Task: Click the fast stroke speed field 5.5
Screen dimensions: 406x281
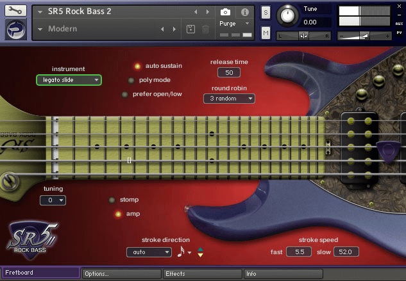Action: [x=299, y=252]
